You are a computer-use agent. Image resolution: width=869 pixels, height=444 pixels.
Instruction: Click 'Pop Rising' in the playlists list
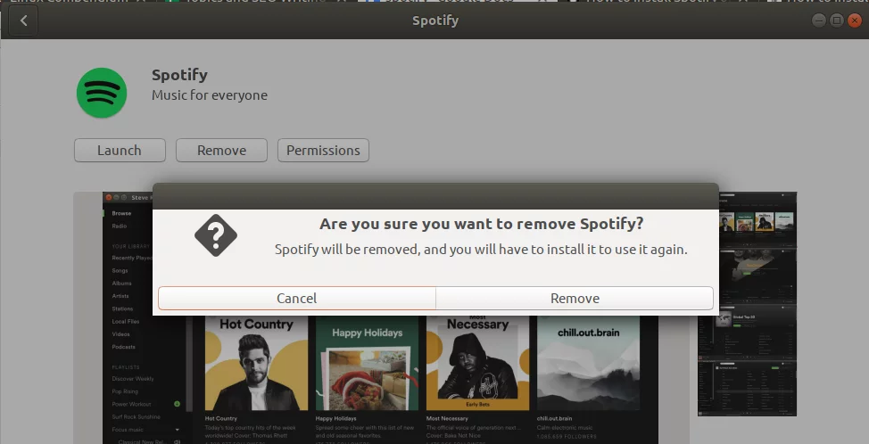(x=125, y=391)
